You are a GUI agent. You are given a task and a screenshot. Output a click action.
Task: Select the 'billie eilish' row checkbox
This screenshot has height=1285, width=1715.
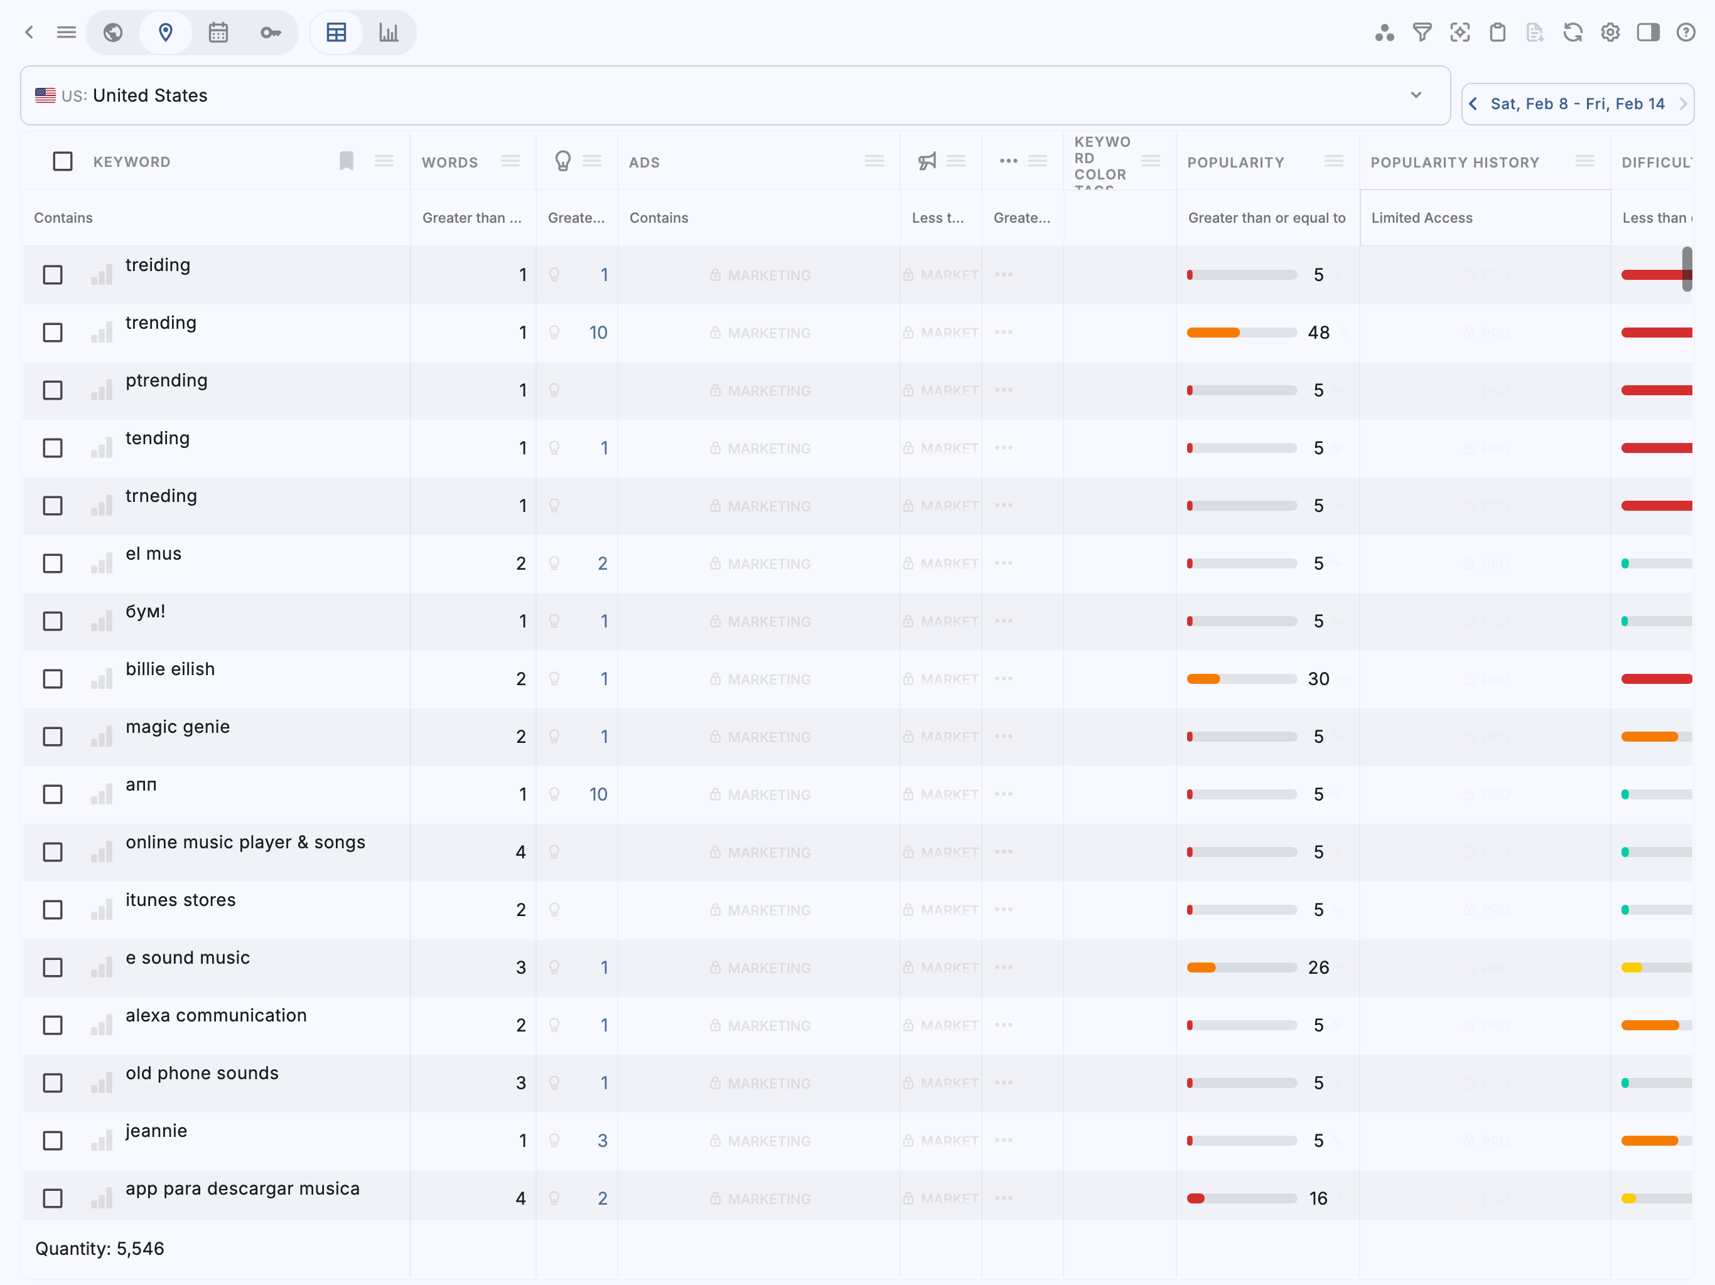coord(53,679)
